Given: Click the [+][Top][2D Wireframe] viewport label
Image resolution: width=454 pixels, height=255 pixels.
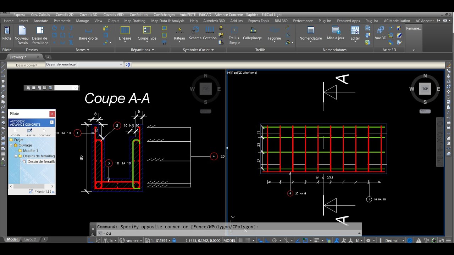Looking at the screenshot, I should tap(242, 73).
